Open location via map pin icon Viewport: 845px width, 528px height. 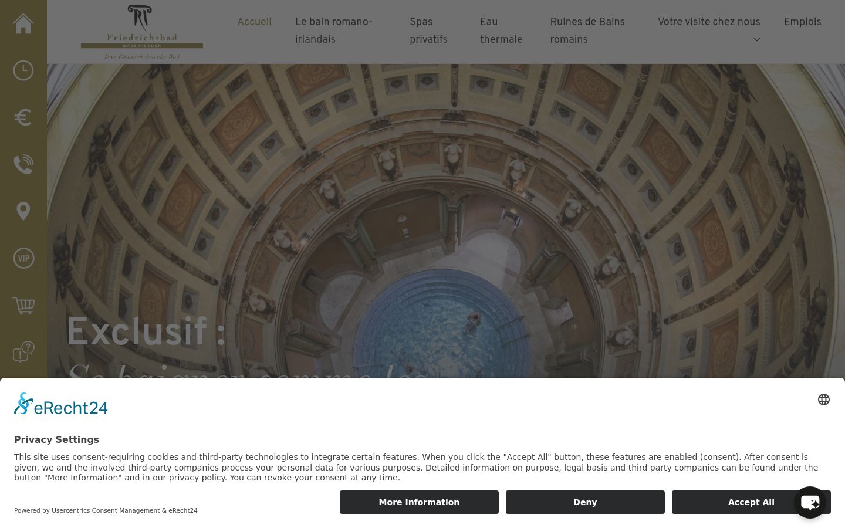click(23, 211)
